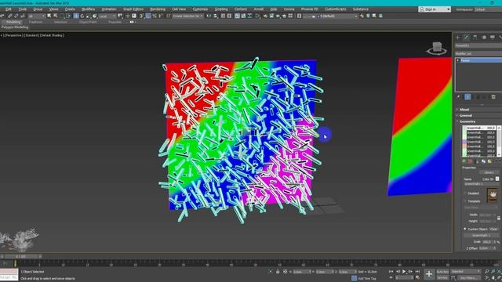Open the Phoenix FD menu

(x=309, y=9)
